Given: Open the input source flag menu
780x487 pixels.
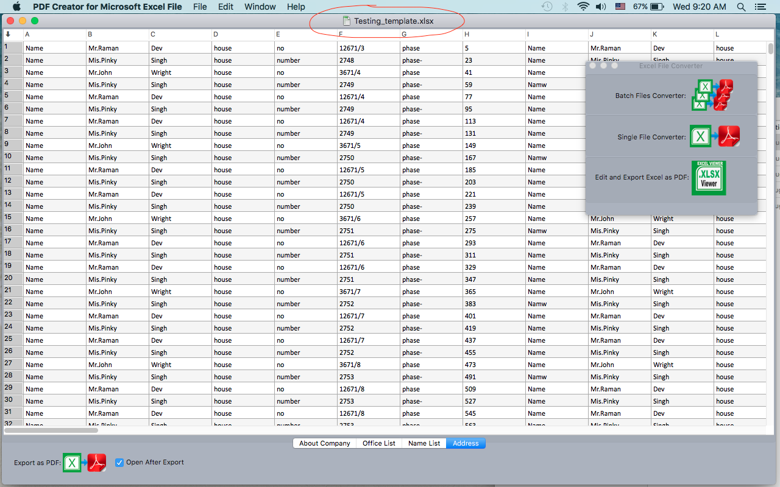Looking at the screenshot, I should pos(620,7).
